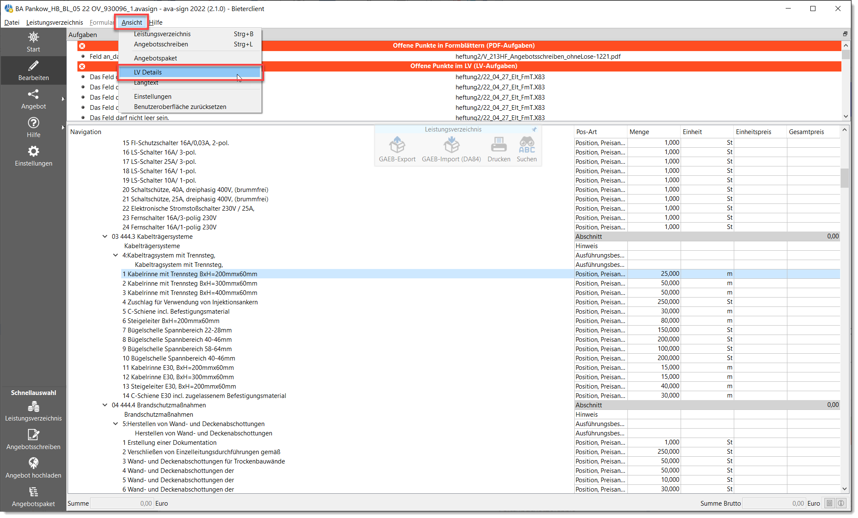Select the error icon on LV-Aufgaben header
Image resolution: width=858 pixels, height=518 pixels.
point(82,66)
